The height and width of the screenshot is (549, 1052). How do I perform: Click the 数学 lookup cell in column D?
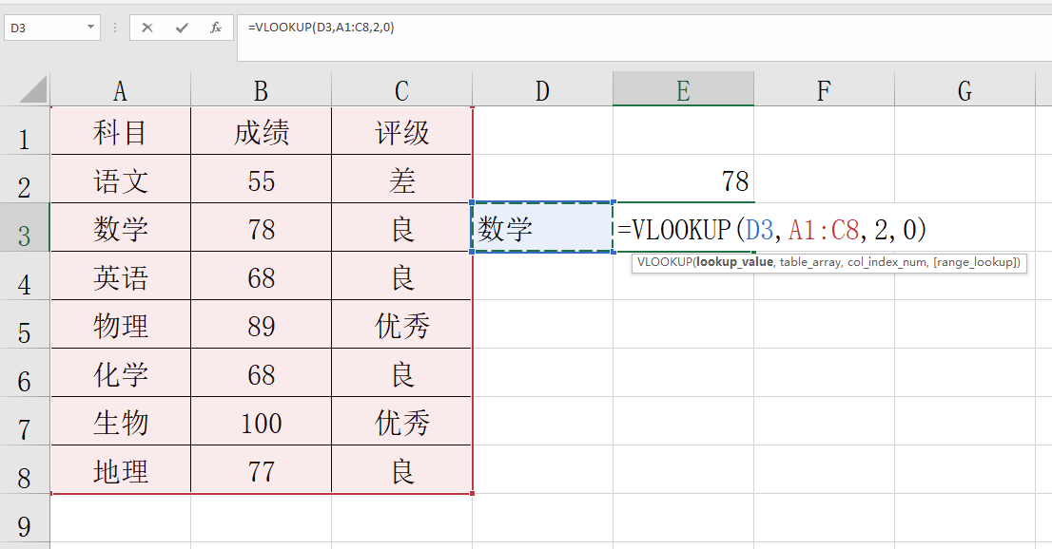(x=542, y=227)
